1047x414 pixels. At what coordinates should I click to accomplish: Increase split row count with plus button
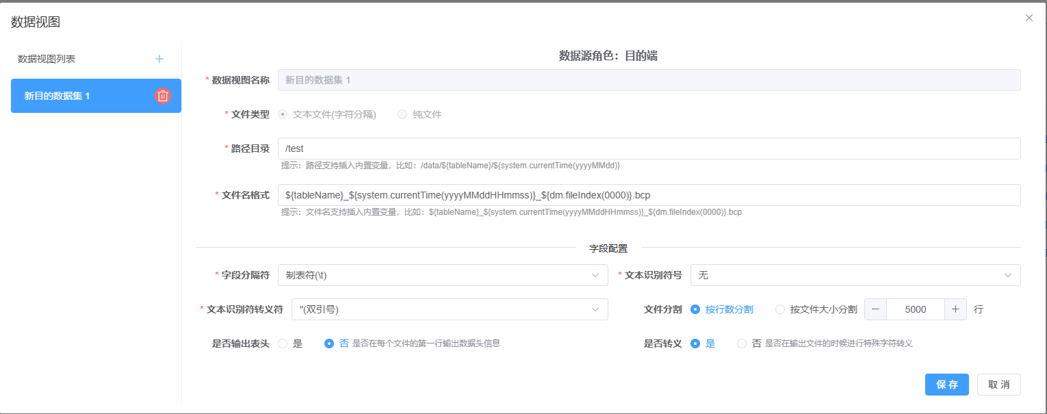pos(955,309)
